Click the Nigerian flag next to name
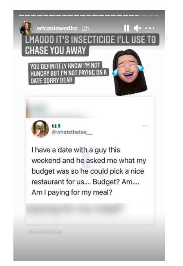 pos(58,126)
